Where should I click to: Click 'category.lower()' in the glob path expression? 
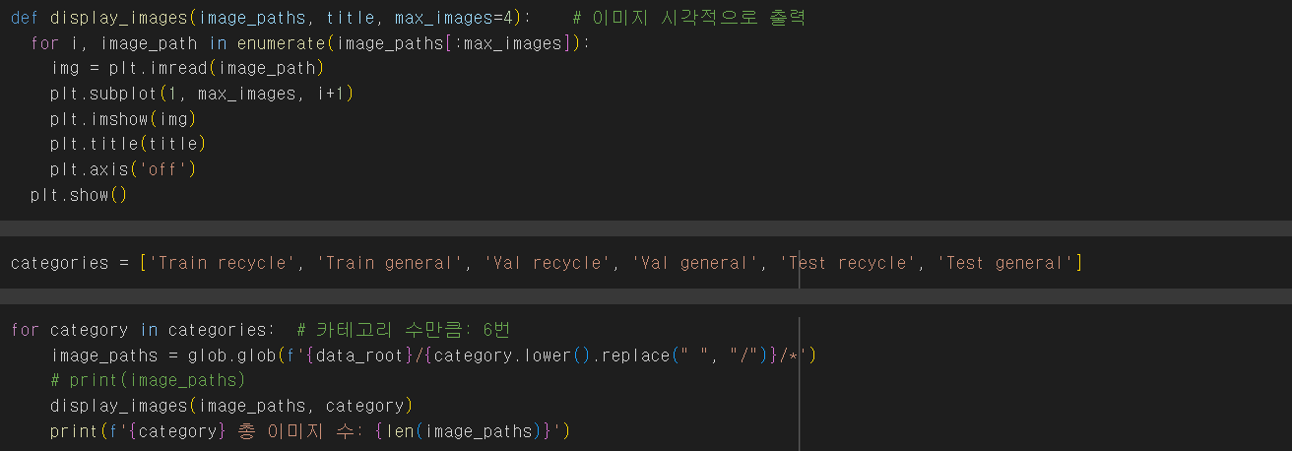(x=512, y=355)
